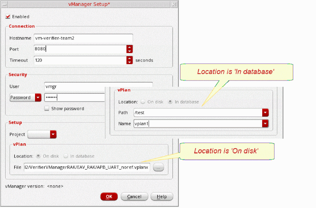The height and width of the screenshot is (208, 316).
Task: Uncheck the Enabled checkbox
Action: (x=8, y=17)
